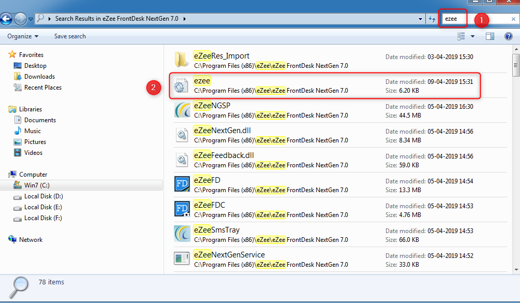This screenshot has width=520, height=303.
Task: Click the eZeeNextGen.dll file icon
Action: [182, 135]
